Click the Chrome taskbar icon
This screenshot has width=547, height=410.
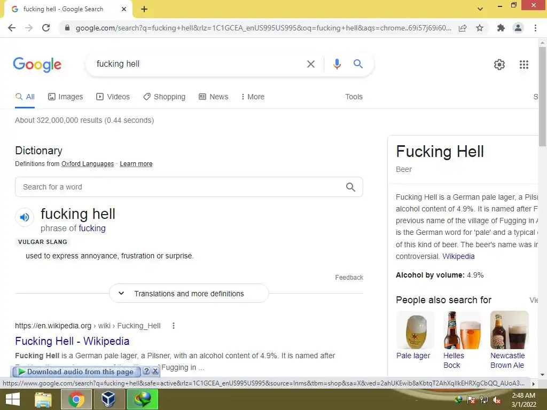[x=76, y=399]
